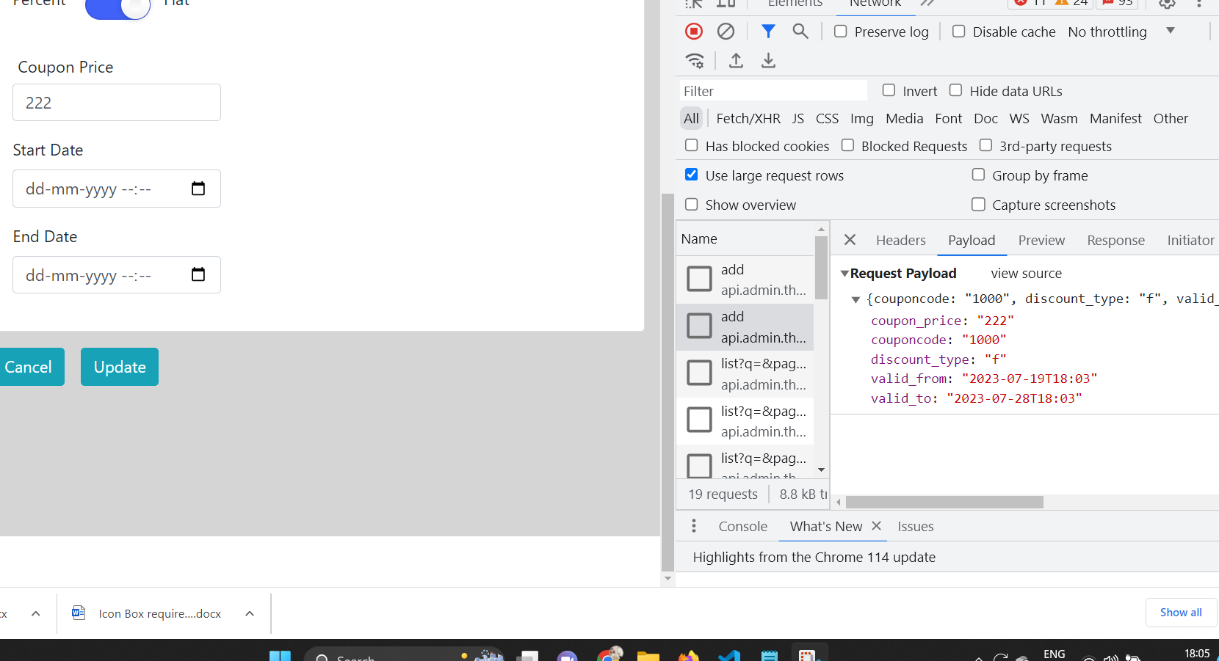
Task: Open options chevron for Icon Box require docx download
Action: click(250, 613)
